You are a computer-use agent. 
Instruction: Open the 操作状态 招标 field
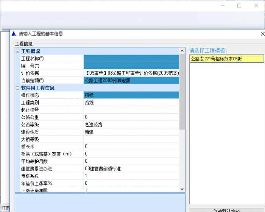coord(131,95)
